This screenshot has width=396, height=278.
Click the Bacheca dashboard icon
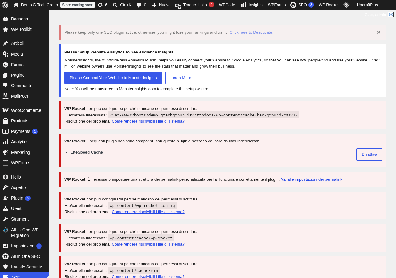coord(6,19)
